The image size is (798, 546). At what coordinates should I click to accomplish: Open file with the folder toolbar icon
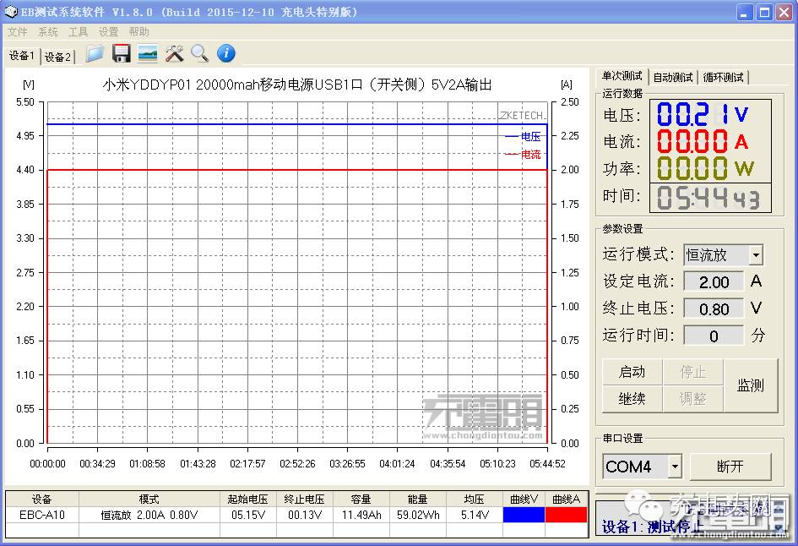point(95,53)
